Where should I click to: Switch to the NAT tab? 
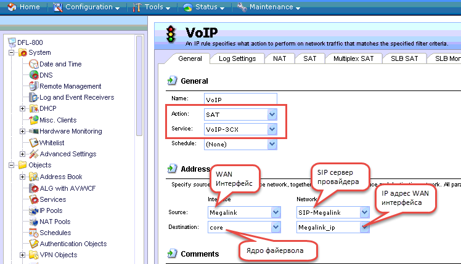coord(279,58)
